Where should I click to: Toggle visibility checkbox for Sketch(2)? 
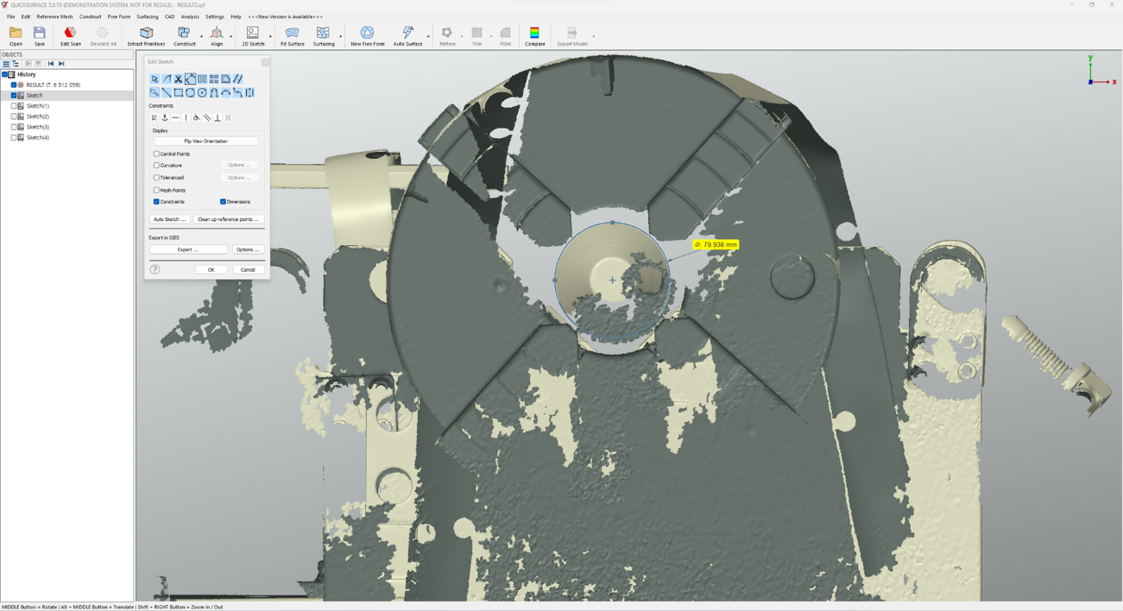tap(14, 117)
